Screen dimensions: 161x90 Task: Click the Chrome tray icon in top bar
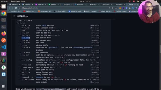point(138,1)
